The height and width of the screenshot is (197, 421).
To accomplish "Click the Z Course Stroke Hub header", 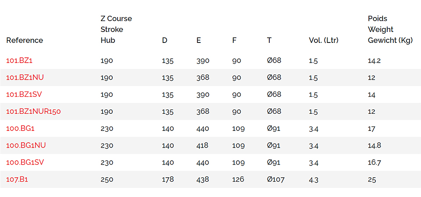I will tap(116, 29).
